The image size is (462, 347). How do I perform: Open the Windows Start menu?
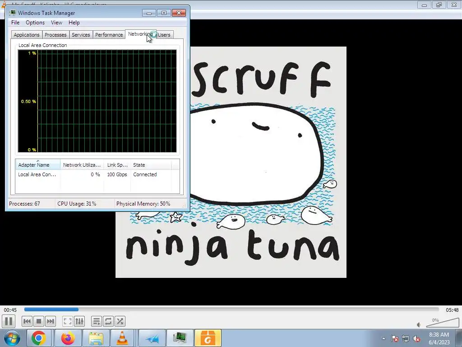pos(12,338)
